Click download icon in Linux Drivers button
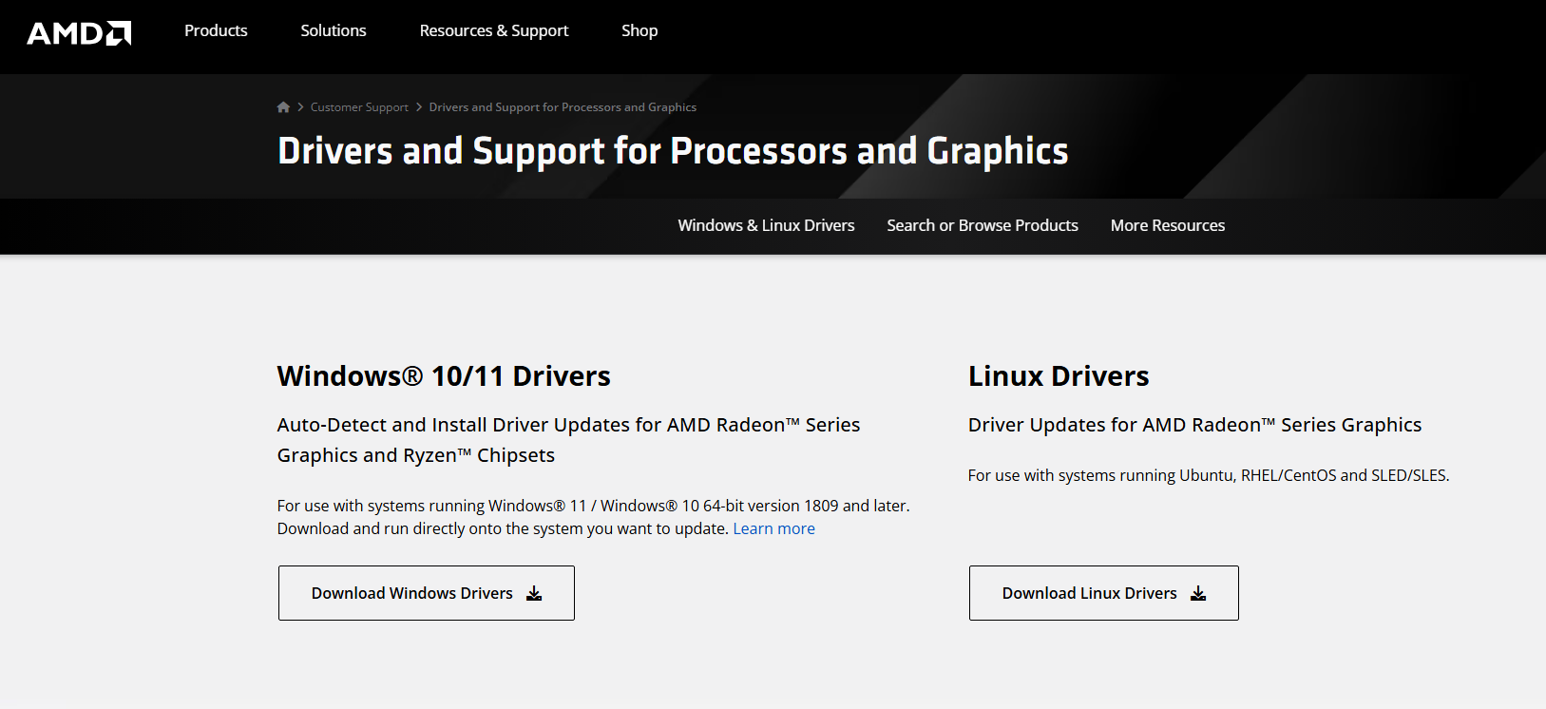 1198,593
